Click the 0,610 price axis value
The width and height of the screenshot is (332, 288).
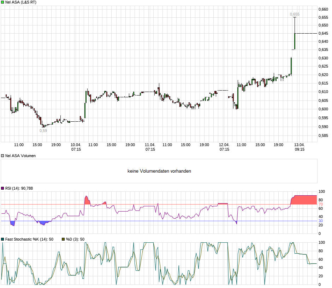tap(323, 92)
